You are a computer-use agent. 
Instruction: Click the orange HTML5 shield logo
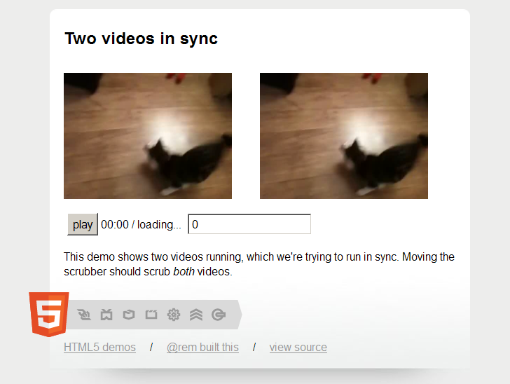point(49,314)
